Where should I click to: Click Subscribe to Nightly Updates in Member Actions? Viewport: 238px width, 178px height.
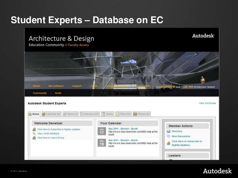[187, 143]
